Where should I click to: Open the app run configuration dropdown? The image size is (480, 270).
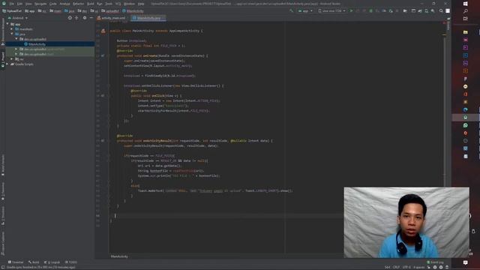click(305, 10)
